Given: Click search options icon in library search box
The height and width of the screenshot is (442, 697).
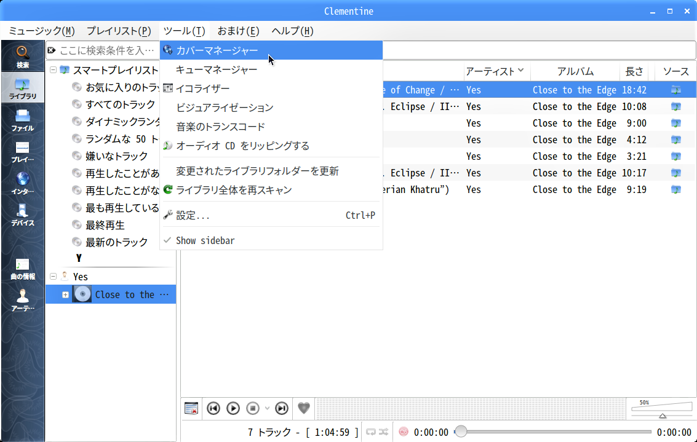Looking at the screenshot, I should tap(52, 50).
